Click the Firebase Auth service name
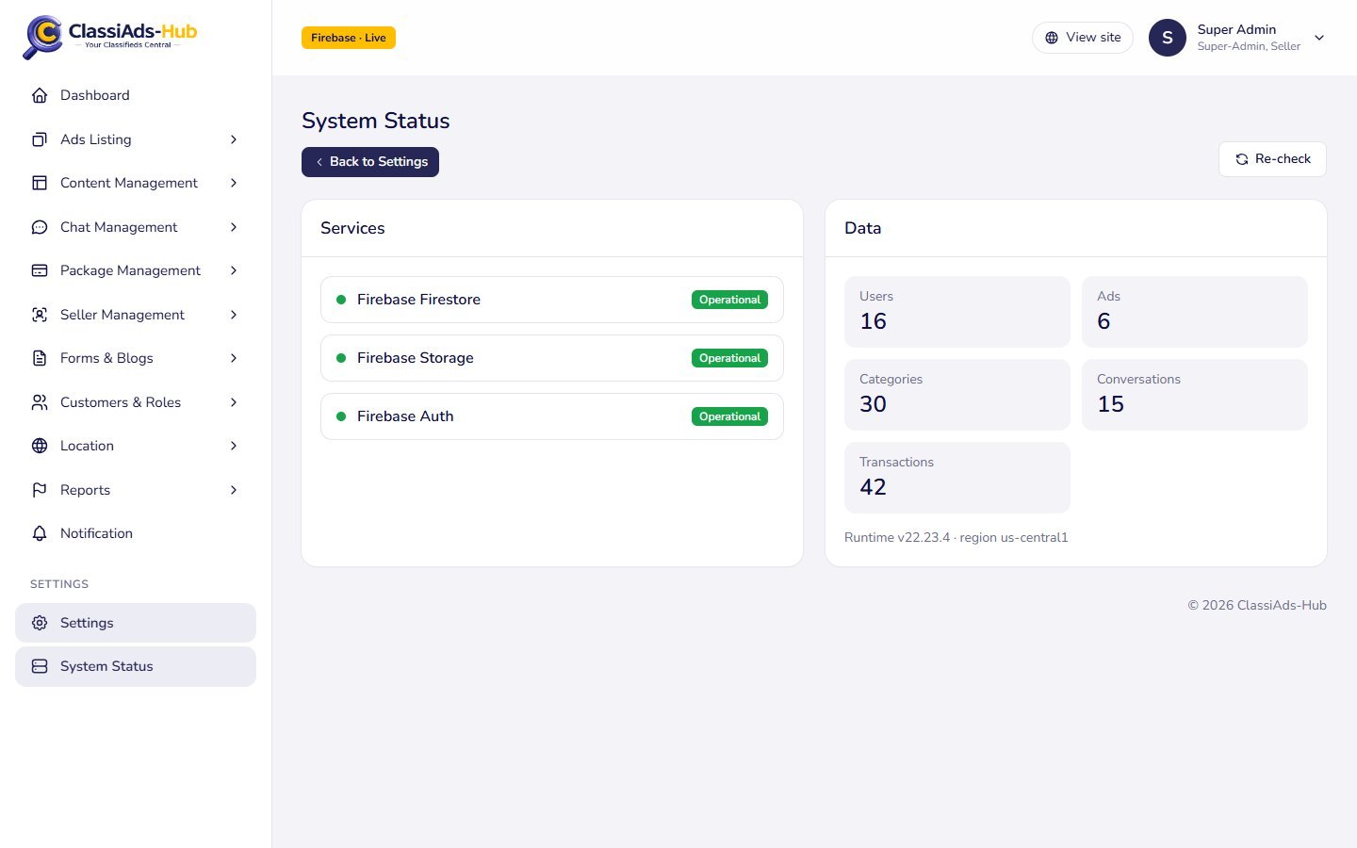The image size is (1357, 848). (x=405, y=416)
